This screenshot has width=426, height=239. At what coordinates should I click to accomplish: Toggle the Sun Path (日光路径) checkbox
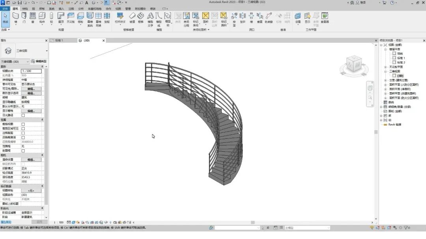23,115
